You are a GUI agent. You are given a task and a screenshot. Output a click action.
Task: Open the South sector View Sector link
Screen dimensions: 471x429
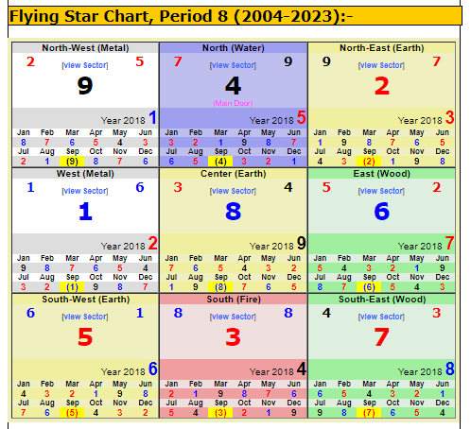coord(233,317)
